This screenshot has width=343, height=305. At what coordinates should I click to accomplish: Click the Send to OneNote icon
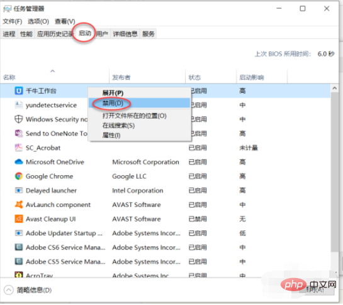coord(19,133)
